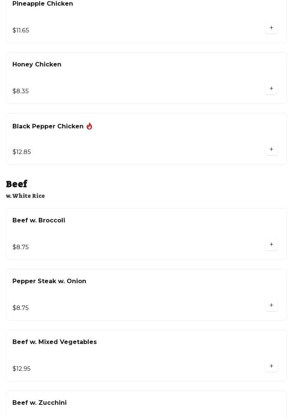
Task: Open Beef w. Mixed Vegetables title
Action: [x=55, y=342]
